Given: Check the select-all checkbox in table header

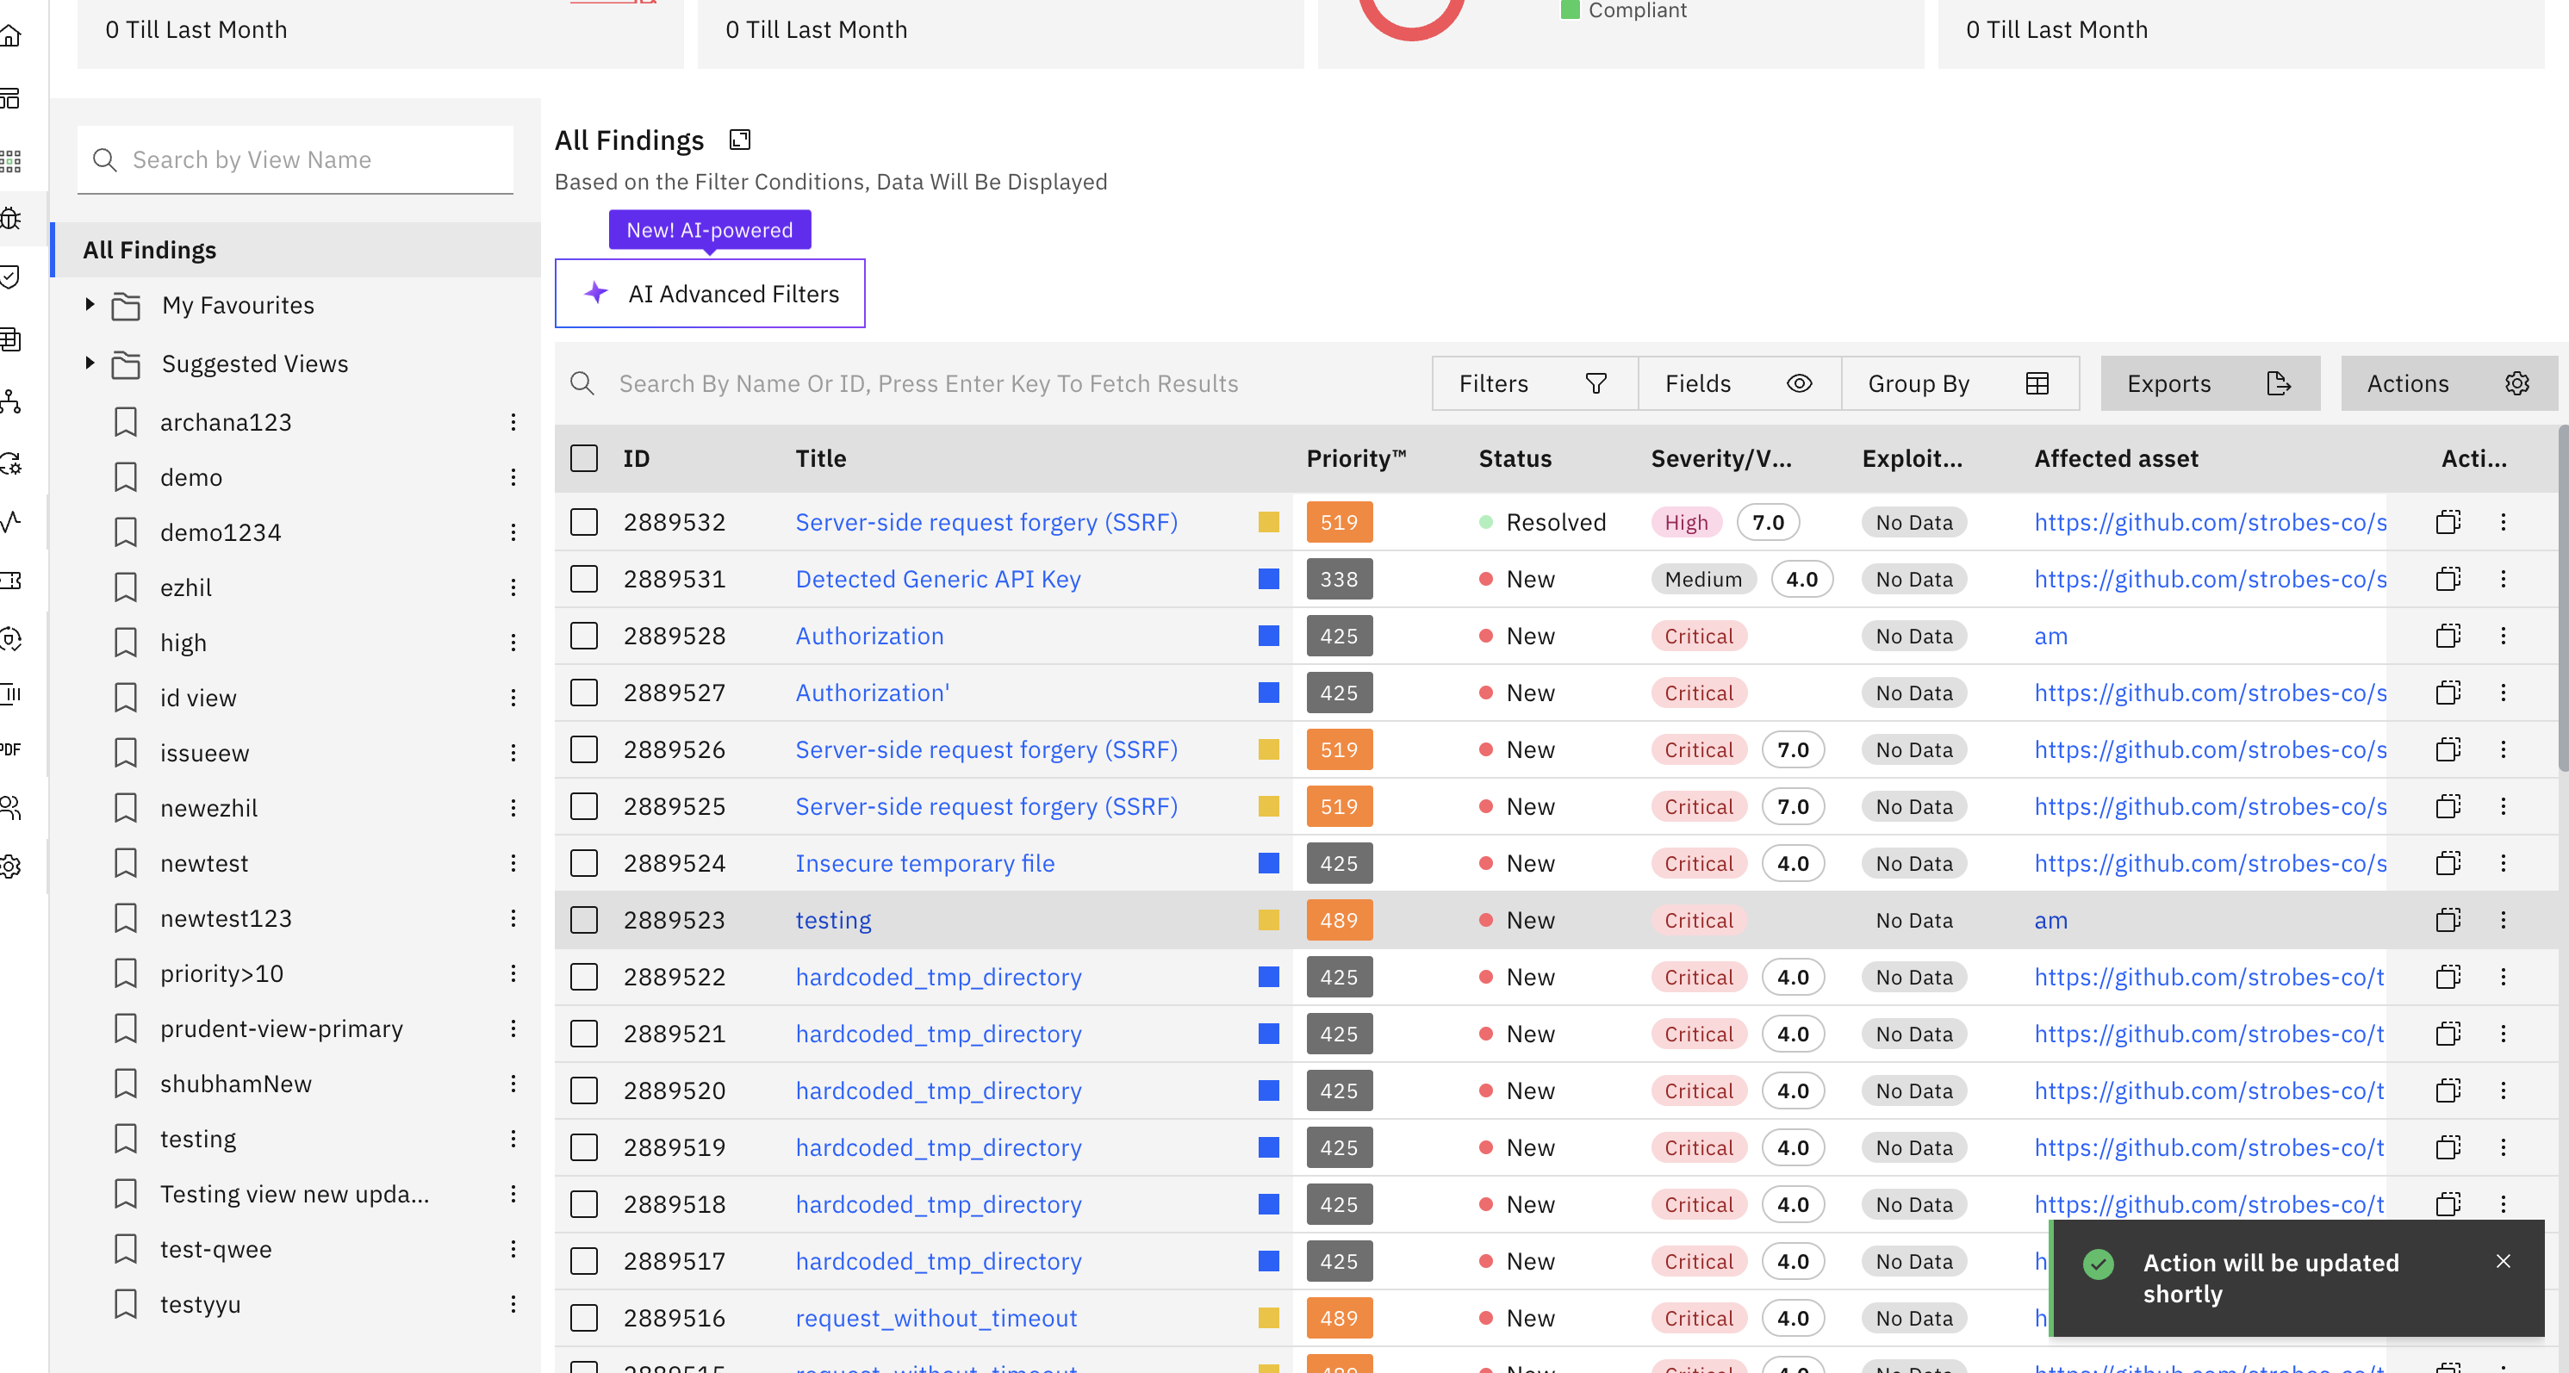Looking at the screenshot, I should 583,458.
